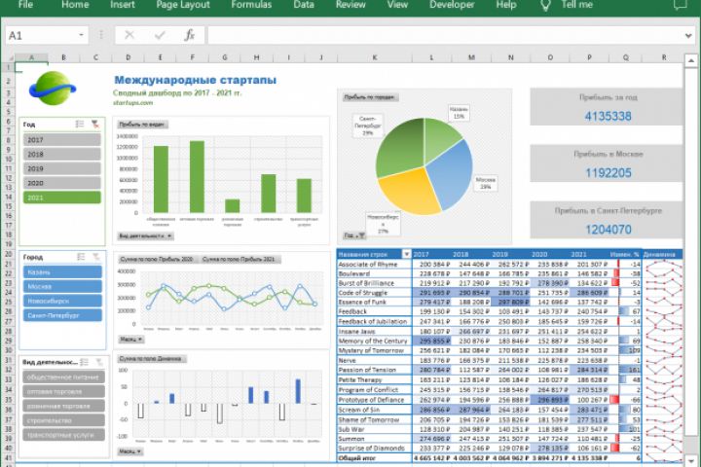
Task: Click the vertical scrollbar down arrow
Action: point(691,460)
